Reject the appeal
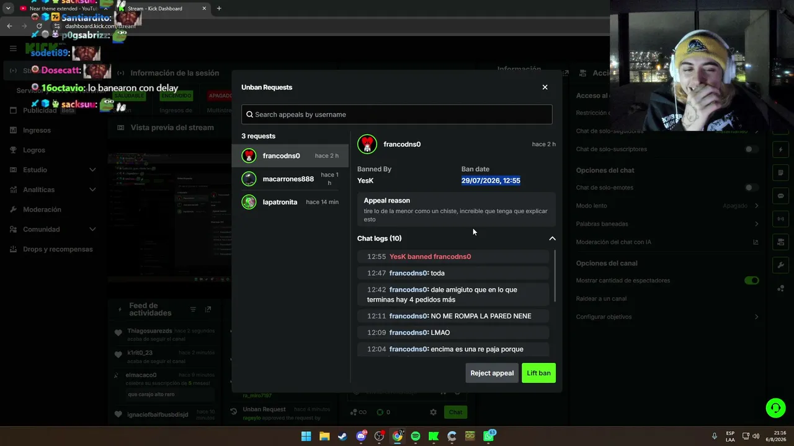794x446 pixels. [x=492, y=373]
